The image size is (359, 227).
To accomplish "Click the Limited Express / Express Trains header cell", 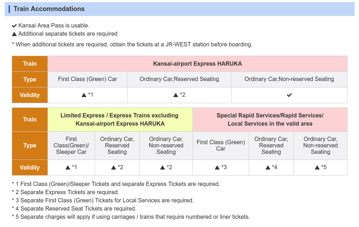I will pos(120,120).
